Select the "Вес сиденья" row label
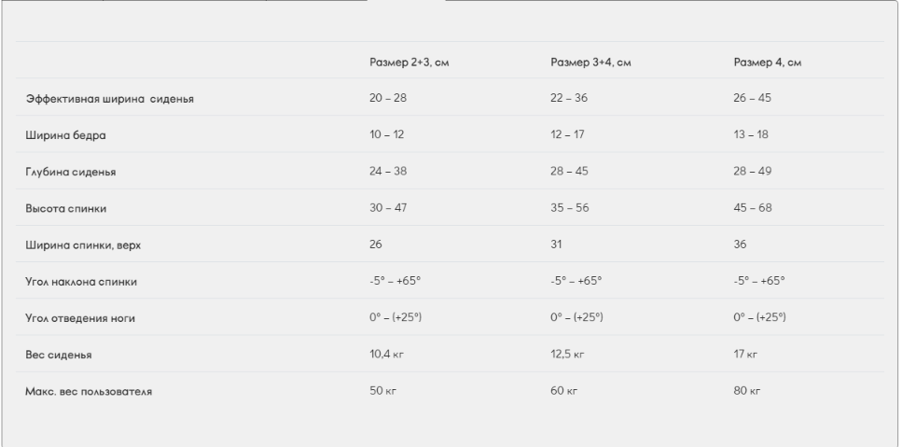 click(x=58, y=355)
